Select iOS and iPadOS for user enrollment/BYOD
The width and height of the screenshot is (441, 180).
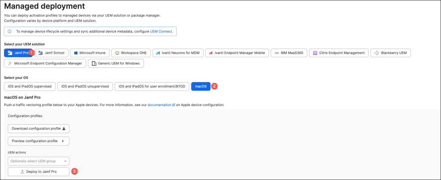click(152, 86)
